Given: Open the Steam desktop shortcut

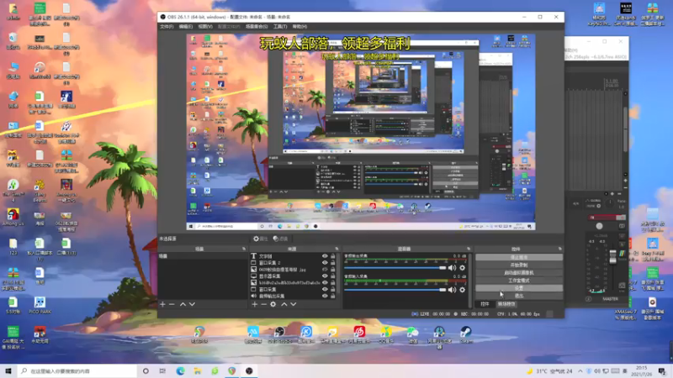Looking at the screenshot, I should (466, 334).
